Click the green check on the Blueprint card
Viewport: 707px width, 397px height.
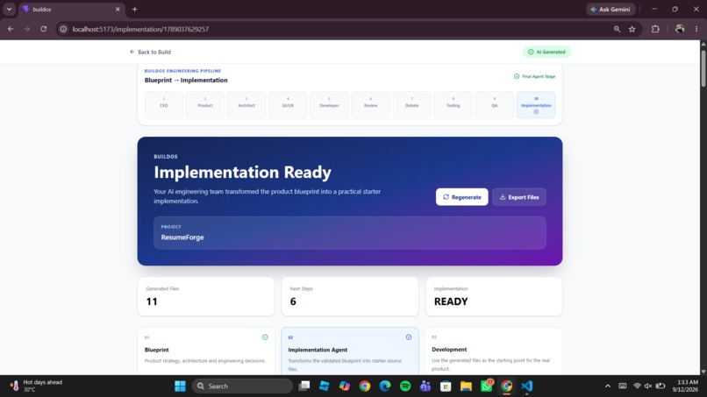pyautogui.click(x=265, y=337)
